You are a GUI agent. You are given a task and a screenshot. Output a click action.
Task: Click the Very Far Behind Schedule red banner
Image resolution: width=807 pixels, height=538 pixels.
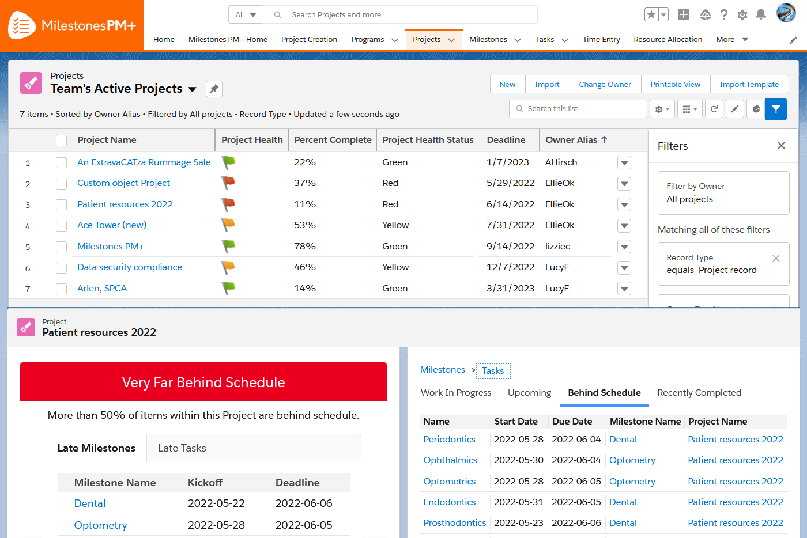pyautogui.click(x=203, y=382)
